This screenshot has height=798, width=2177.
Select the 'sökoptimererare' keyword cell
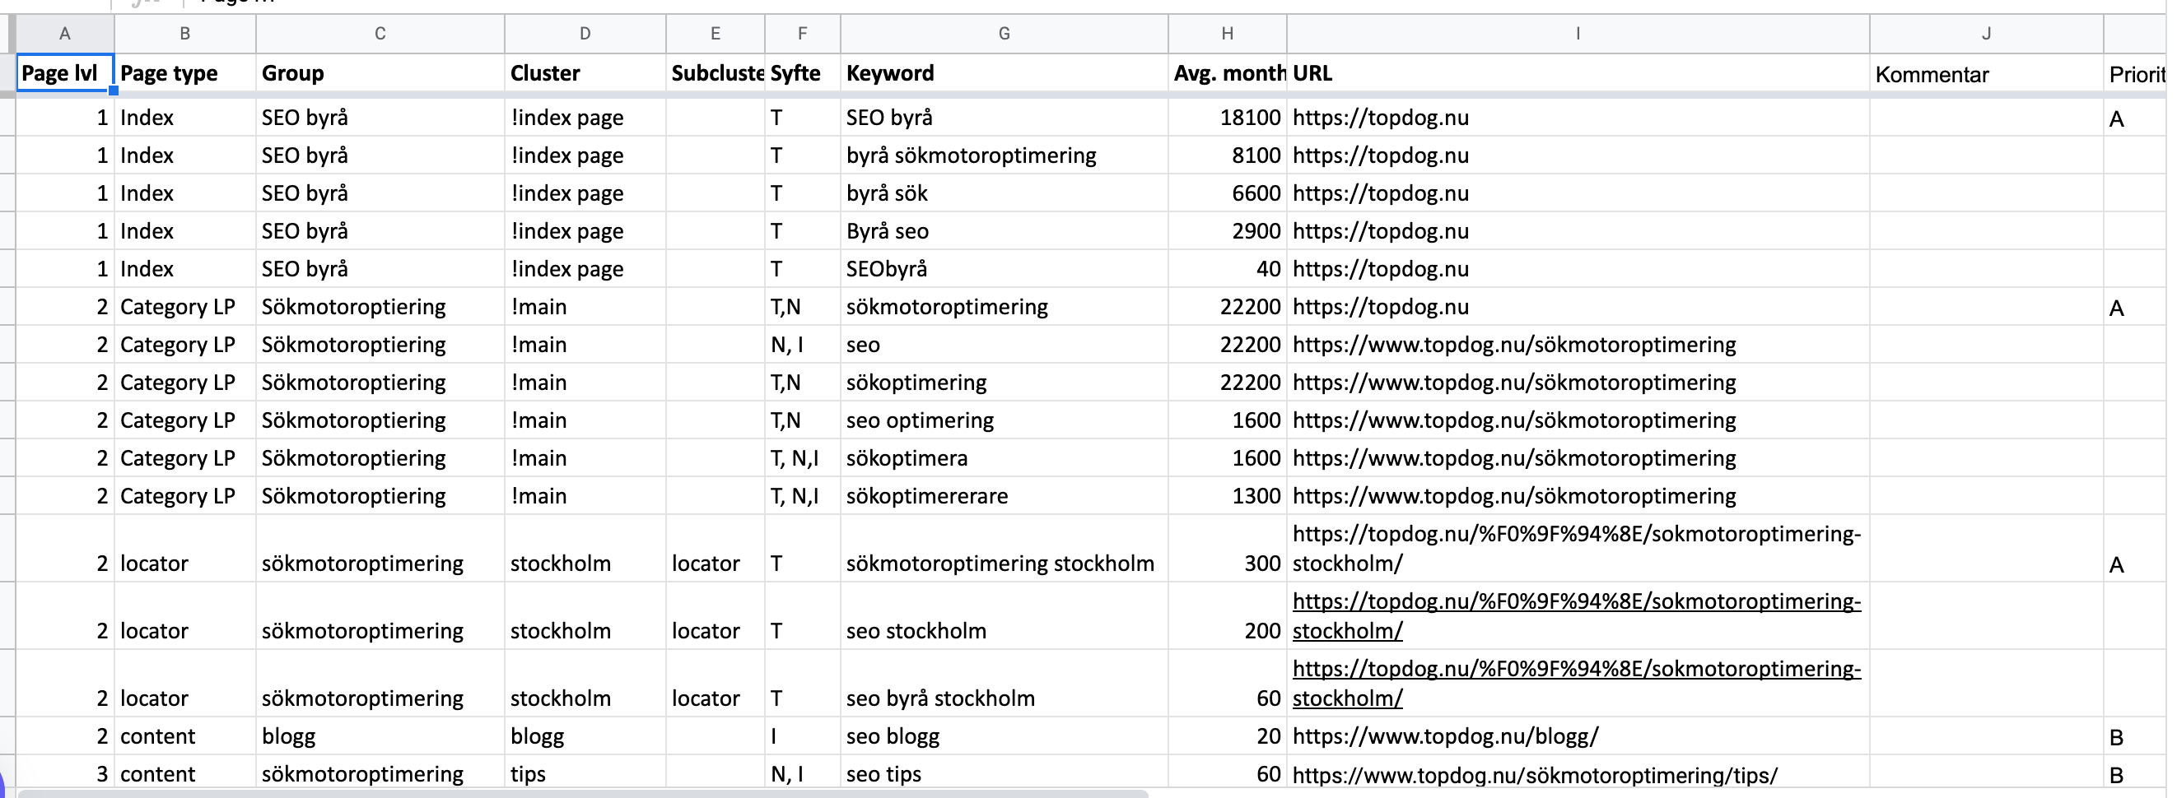pos(1003,496)
